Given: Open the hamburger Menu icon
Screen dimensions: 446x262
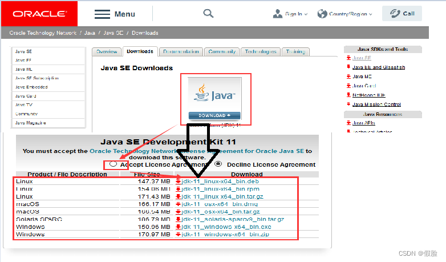Looking at the screenshot, I should (102, 14).
